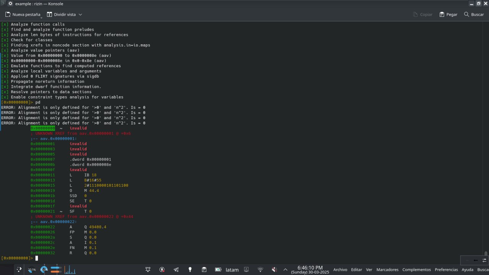The height and width of the screenshot is (275, 489).
Task: Click the left arrow button in bottom-right overlay
Action: (x=475, y=260)
